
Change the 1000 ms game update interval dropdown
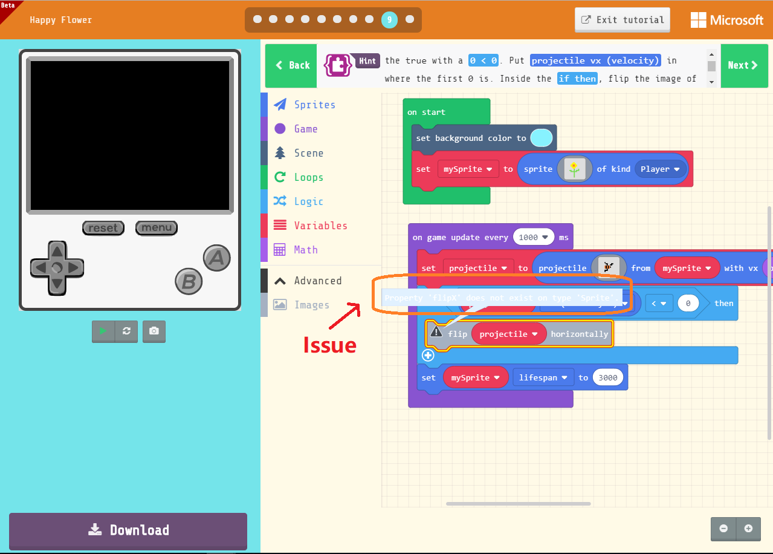coord(533,237)
